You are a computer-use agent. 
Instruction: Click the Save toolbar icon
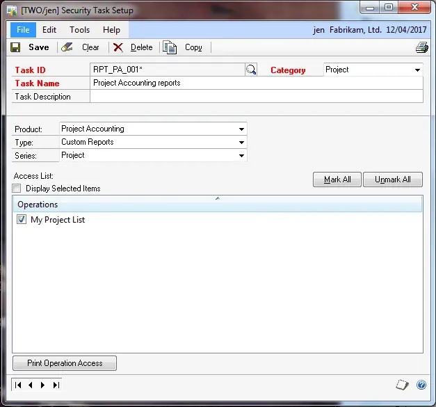point(16,47)
